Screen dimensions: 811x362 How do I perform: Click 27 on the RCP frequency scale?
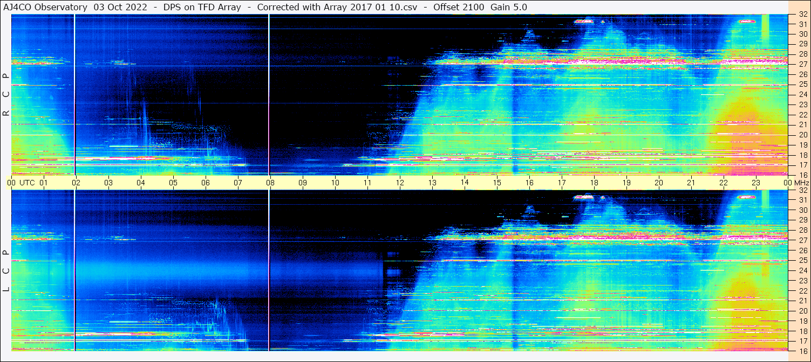(802, 65)
